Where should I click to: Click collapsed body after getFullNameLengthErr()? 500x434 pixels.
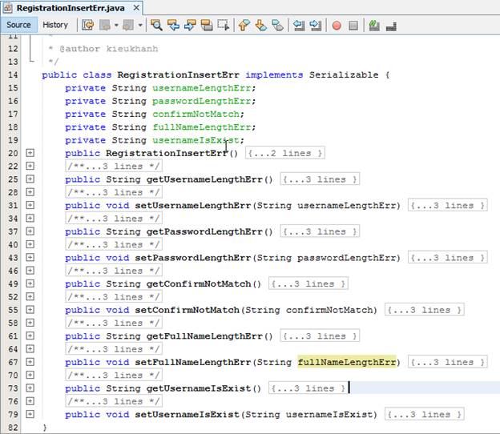tap(320, 336)
